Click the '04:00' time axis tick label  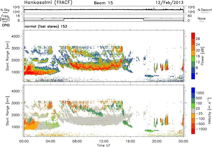(x=50, y=141)
